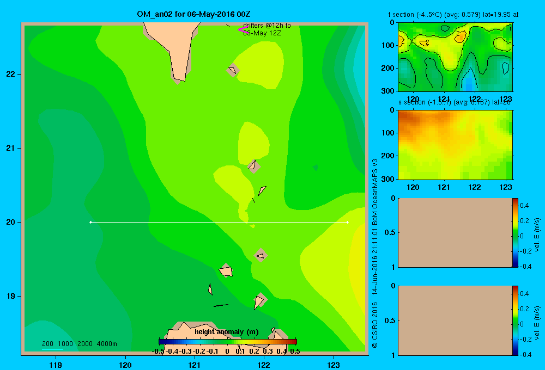The height and width of the screenshot is (370, 545).
Task: Open the temperature section plot
Action: 455,57
